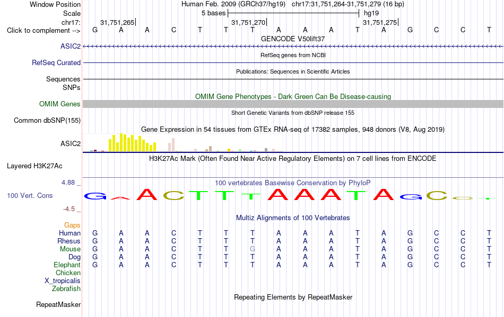Viewport: 504px width, 317px height.
Task: Click Multiz Alignments of 100 Vertebrates title
Action: [x=293, y=218]
